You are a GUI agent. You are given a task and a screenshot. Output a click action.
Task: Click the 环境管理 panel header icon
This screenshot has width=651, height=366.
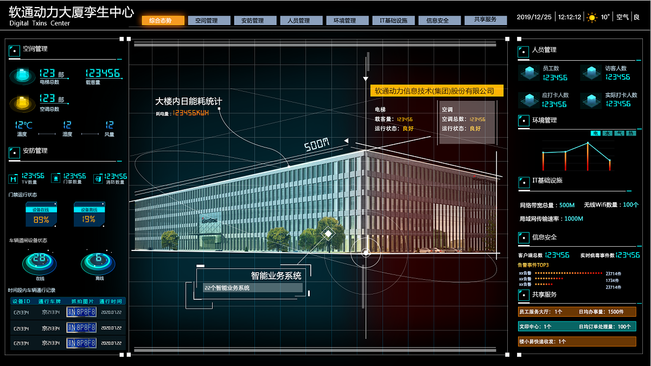click(x=524, y=120)
